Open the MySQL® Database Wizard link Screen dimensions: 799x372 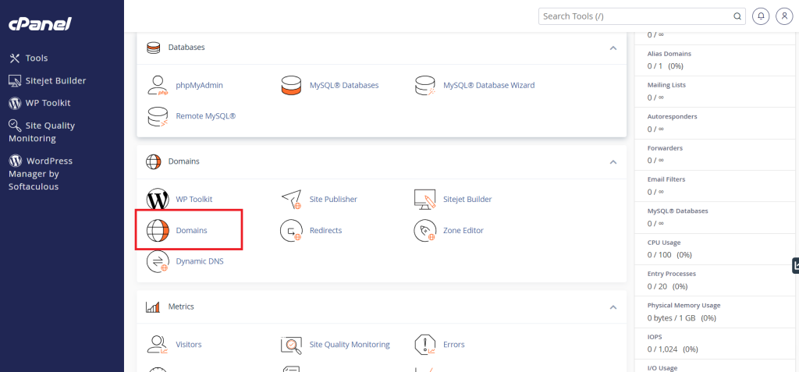pos(489,86)
